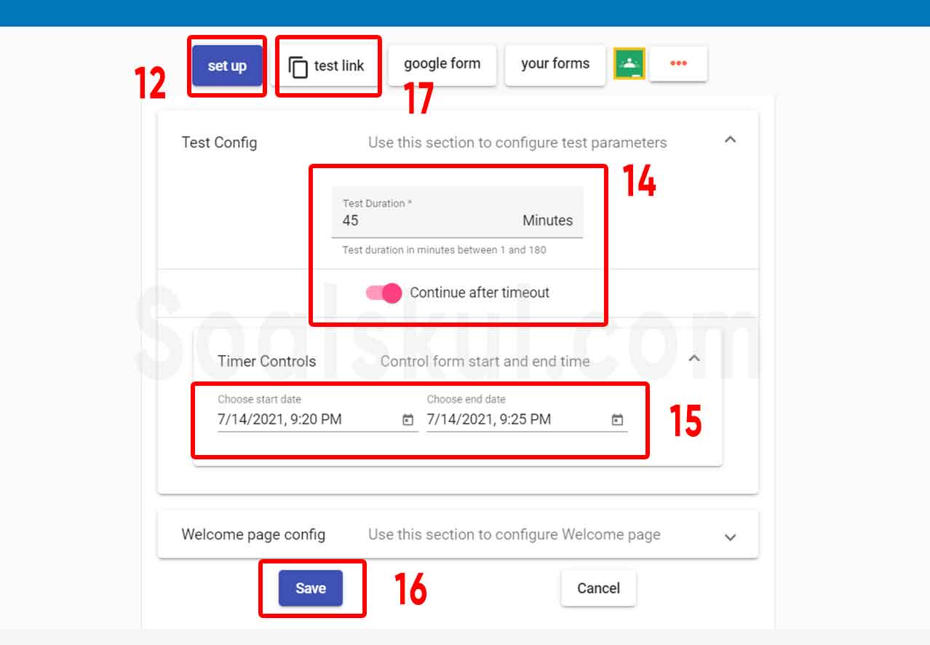Open the end date calendar picker icon
Viewport: 930px width, 645px height.
(x=617, y=420)
